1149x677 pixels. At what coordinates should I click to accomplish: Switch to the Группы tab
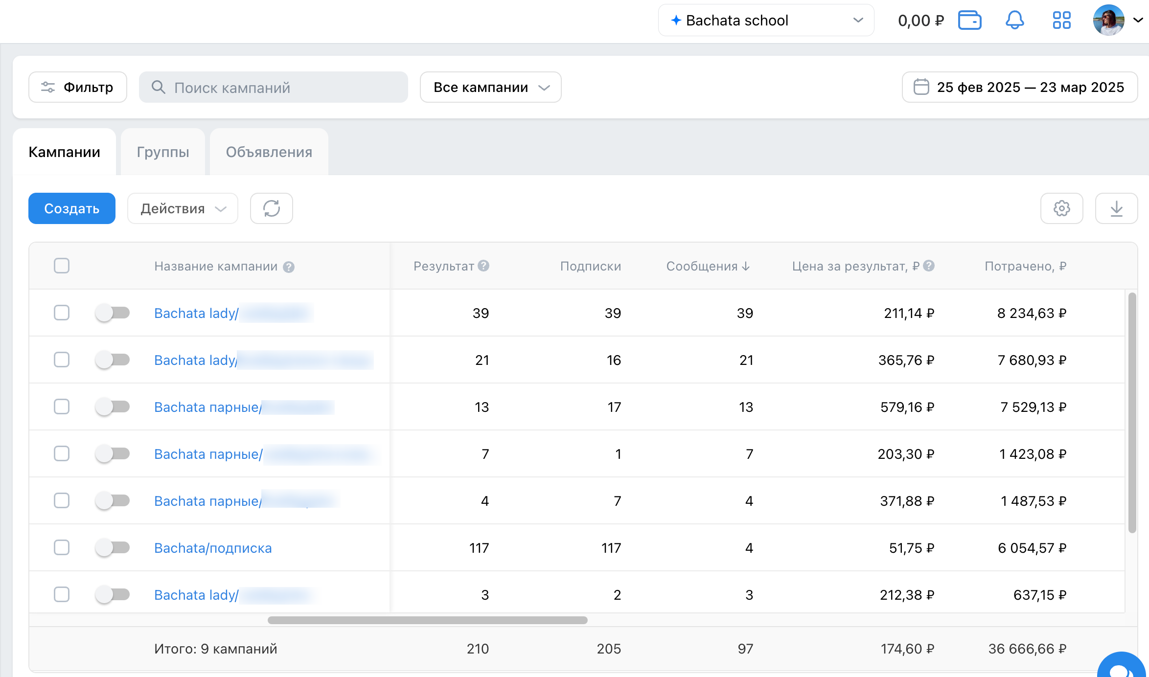163,152
